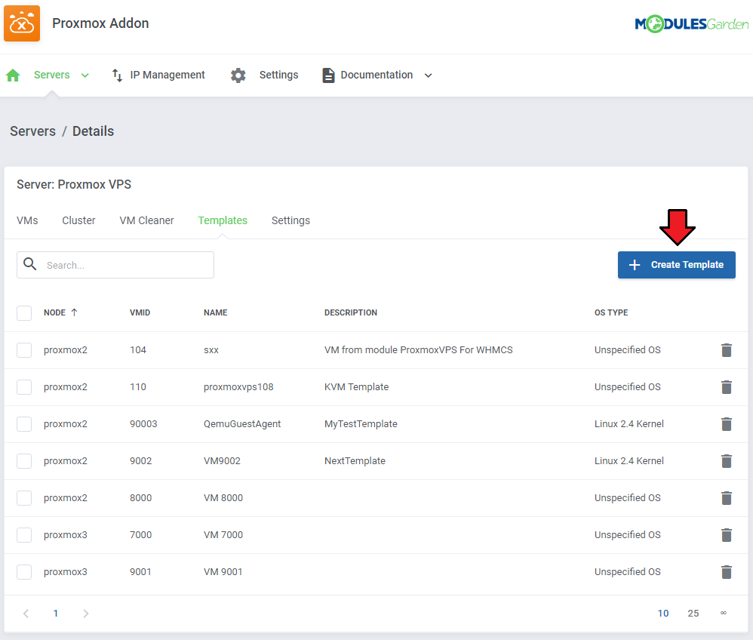Image resolution: width=753 pixels, height=640 pixels.
Task: Open the ModulesGarden logo link
Action: coord(692,23)
